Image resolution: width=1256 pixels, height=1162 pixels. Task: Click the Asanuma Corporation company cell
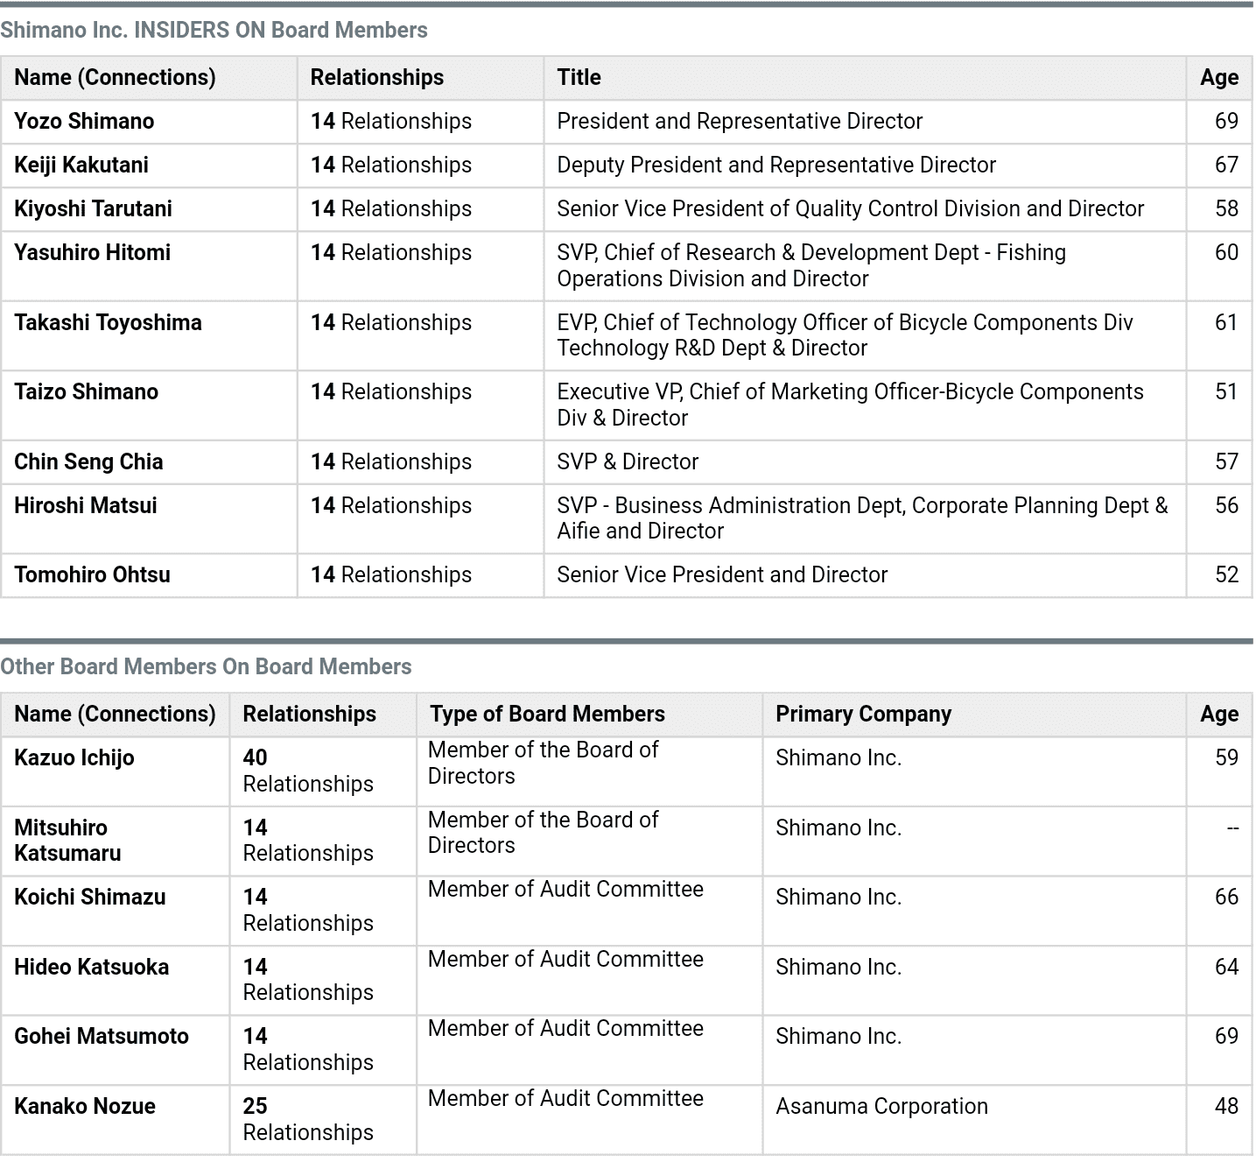coord(881,1107)
